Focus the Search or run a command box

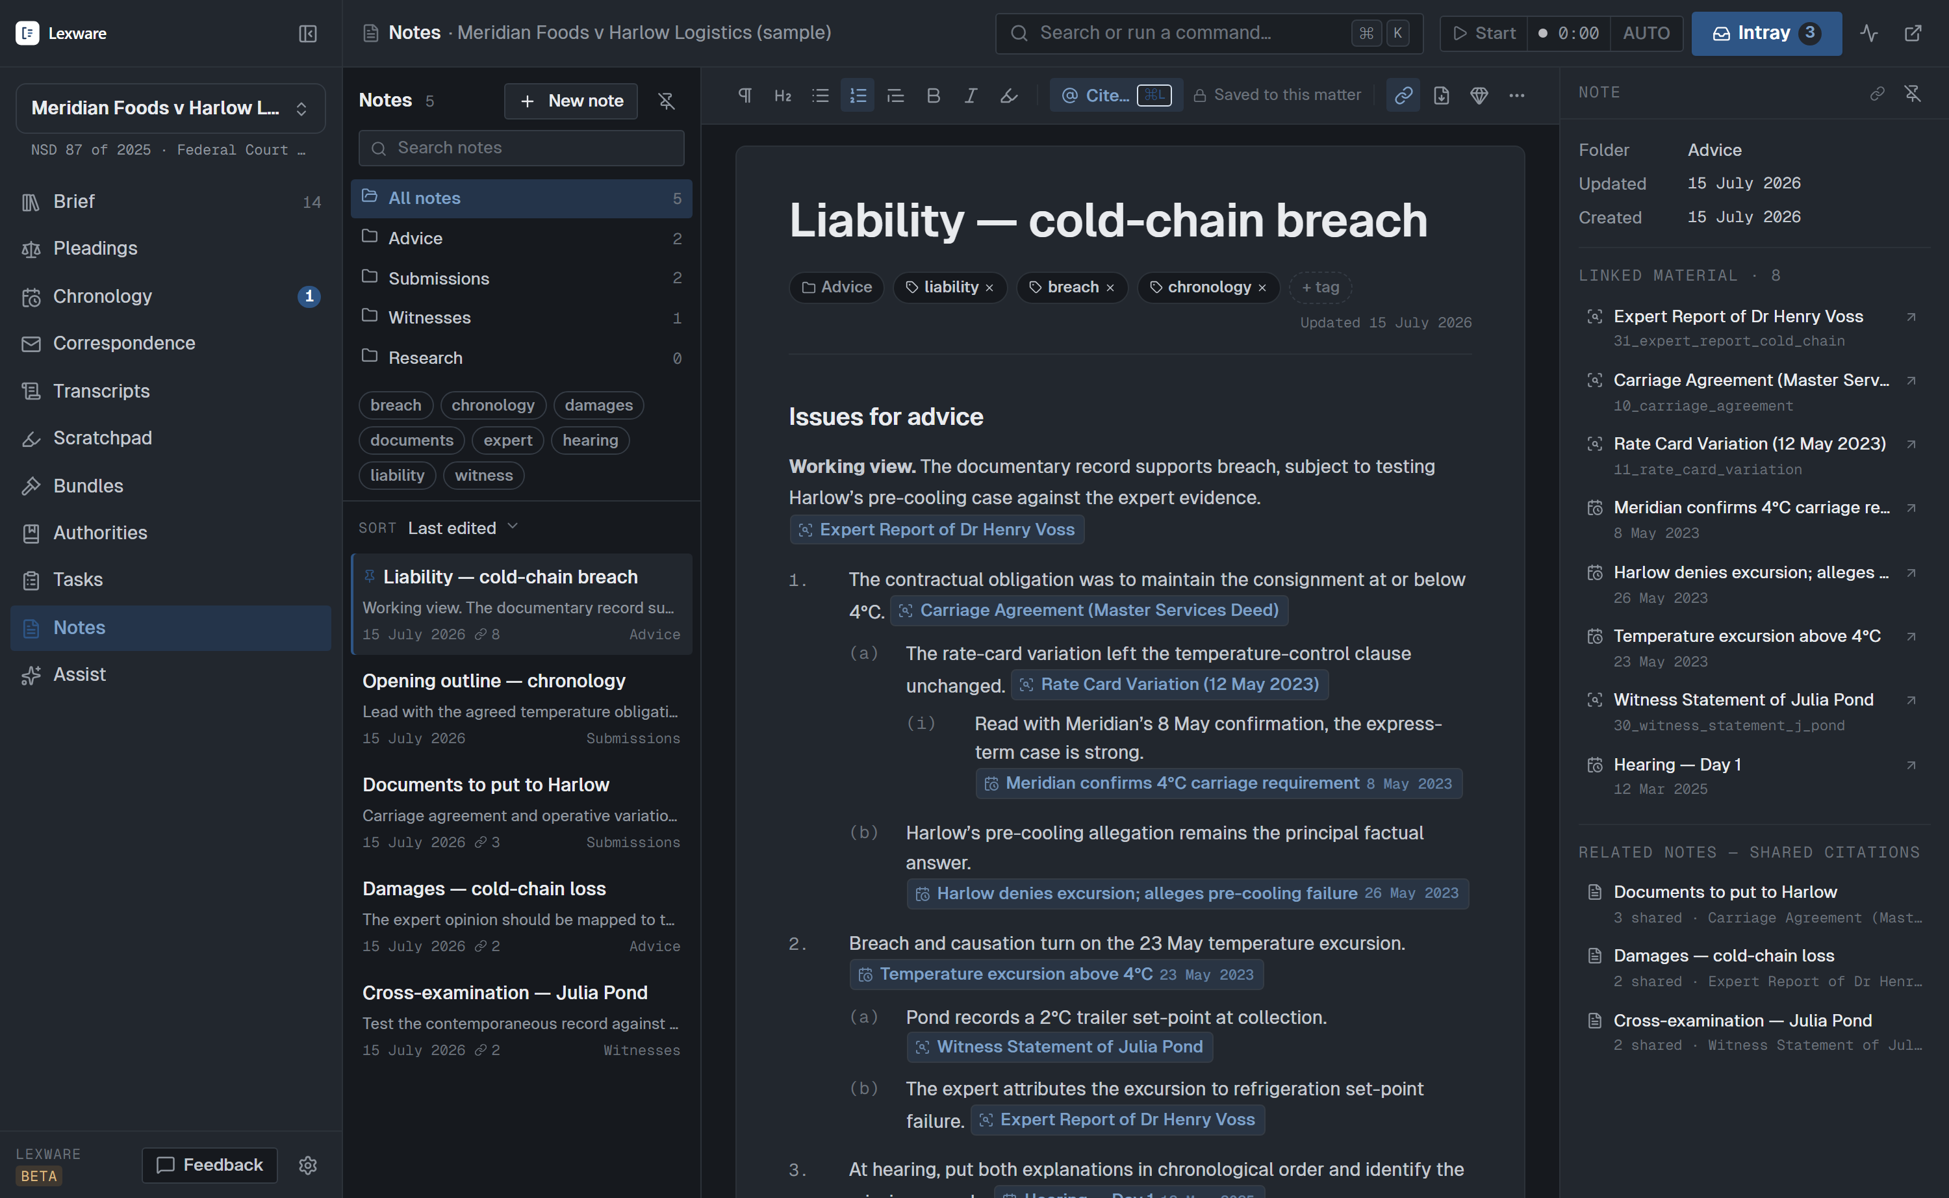tap(1209, 33)
